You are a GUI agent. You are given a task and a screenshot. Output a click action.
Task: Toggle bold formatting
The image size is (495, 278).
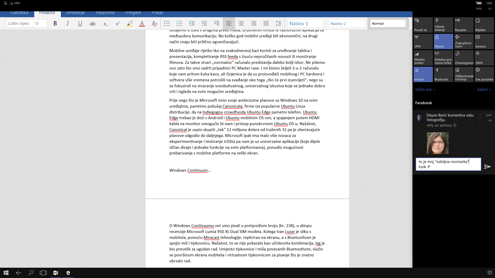(55, 23)
